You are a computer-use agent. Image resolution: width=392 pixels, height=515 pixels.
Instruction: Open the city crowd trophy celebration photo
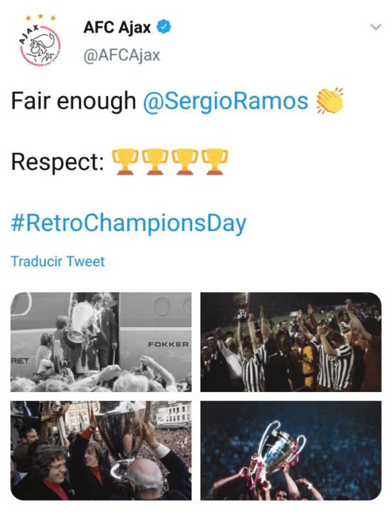point(101,450)
